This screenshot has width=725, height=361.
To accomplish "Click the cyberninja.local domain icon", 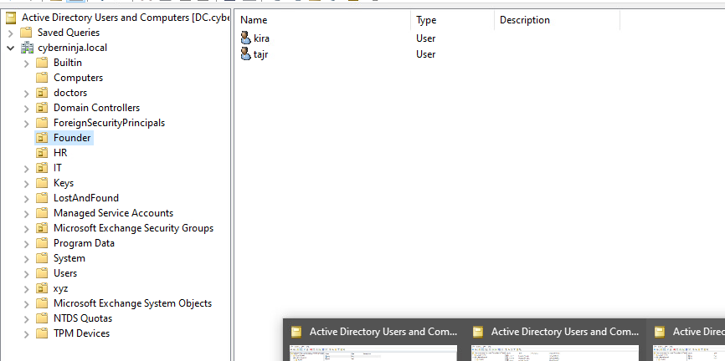I will 28,48.
